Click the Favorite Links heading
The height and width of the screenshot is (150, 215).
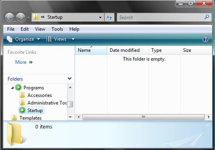click(x=22, y=52)
